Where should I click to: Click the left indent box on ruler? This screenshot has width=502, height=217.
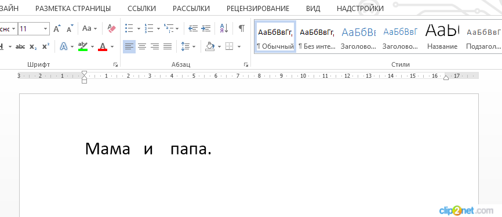point(84,81)
